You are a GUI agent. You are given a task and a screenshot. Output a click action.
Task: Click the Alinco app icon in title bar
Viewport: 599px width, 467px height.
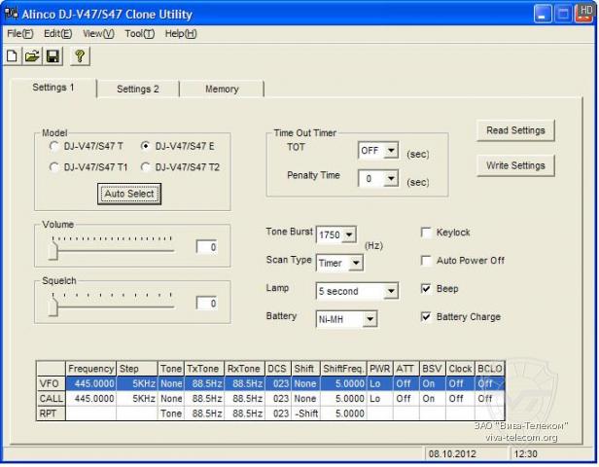click(12, 15)
